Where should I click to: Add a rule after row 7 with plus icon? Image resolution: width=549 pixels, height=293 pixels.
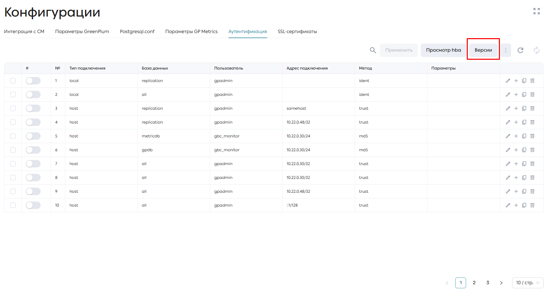pos(516,164)
